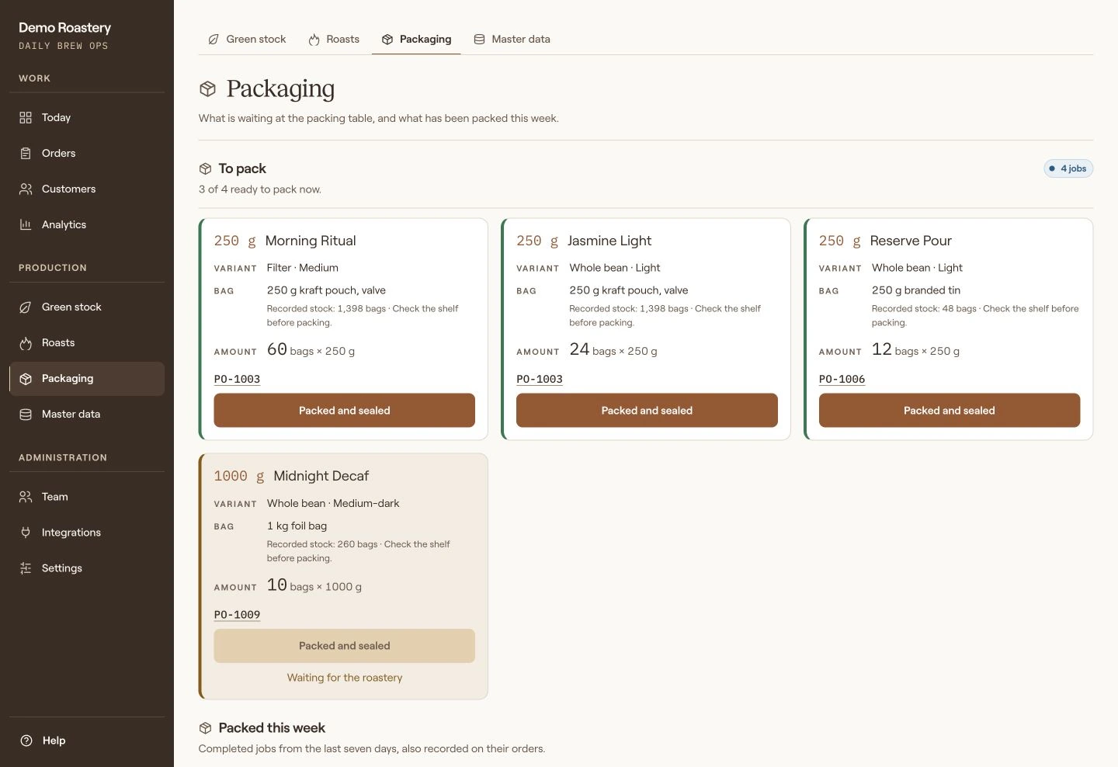Click the database icon on Master data tab
1118x767 pixels.
[479, 39]
